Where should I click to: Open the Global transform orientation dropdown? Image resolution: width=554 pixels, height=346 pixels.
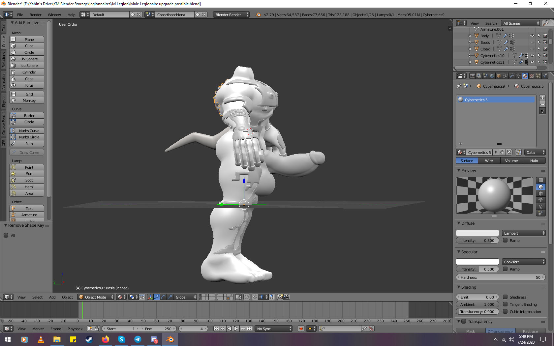click(x=185, y=297)
